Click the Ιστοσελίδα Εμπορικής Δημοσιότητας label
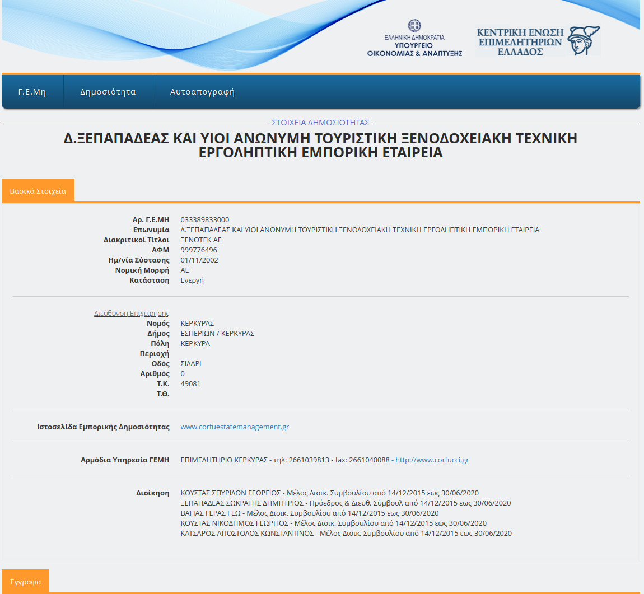Screen dimensions: 644x594 pyautogui.click(x=103, y=427)
